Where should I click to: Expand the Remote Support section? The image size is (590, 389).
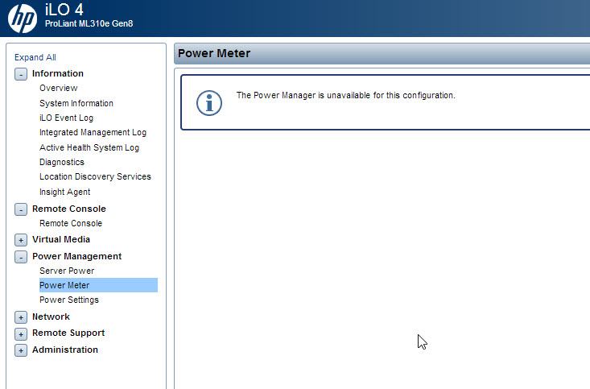point(21,334)
